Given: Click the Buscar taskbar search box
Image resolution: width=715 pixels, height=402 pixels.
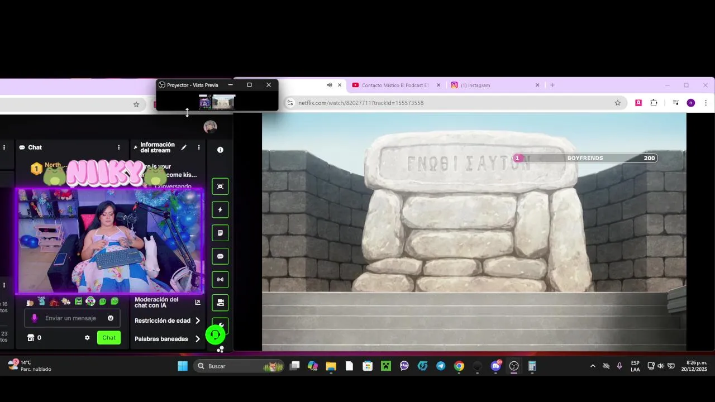Looking at the screenshot, I should [239, 366].
